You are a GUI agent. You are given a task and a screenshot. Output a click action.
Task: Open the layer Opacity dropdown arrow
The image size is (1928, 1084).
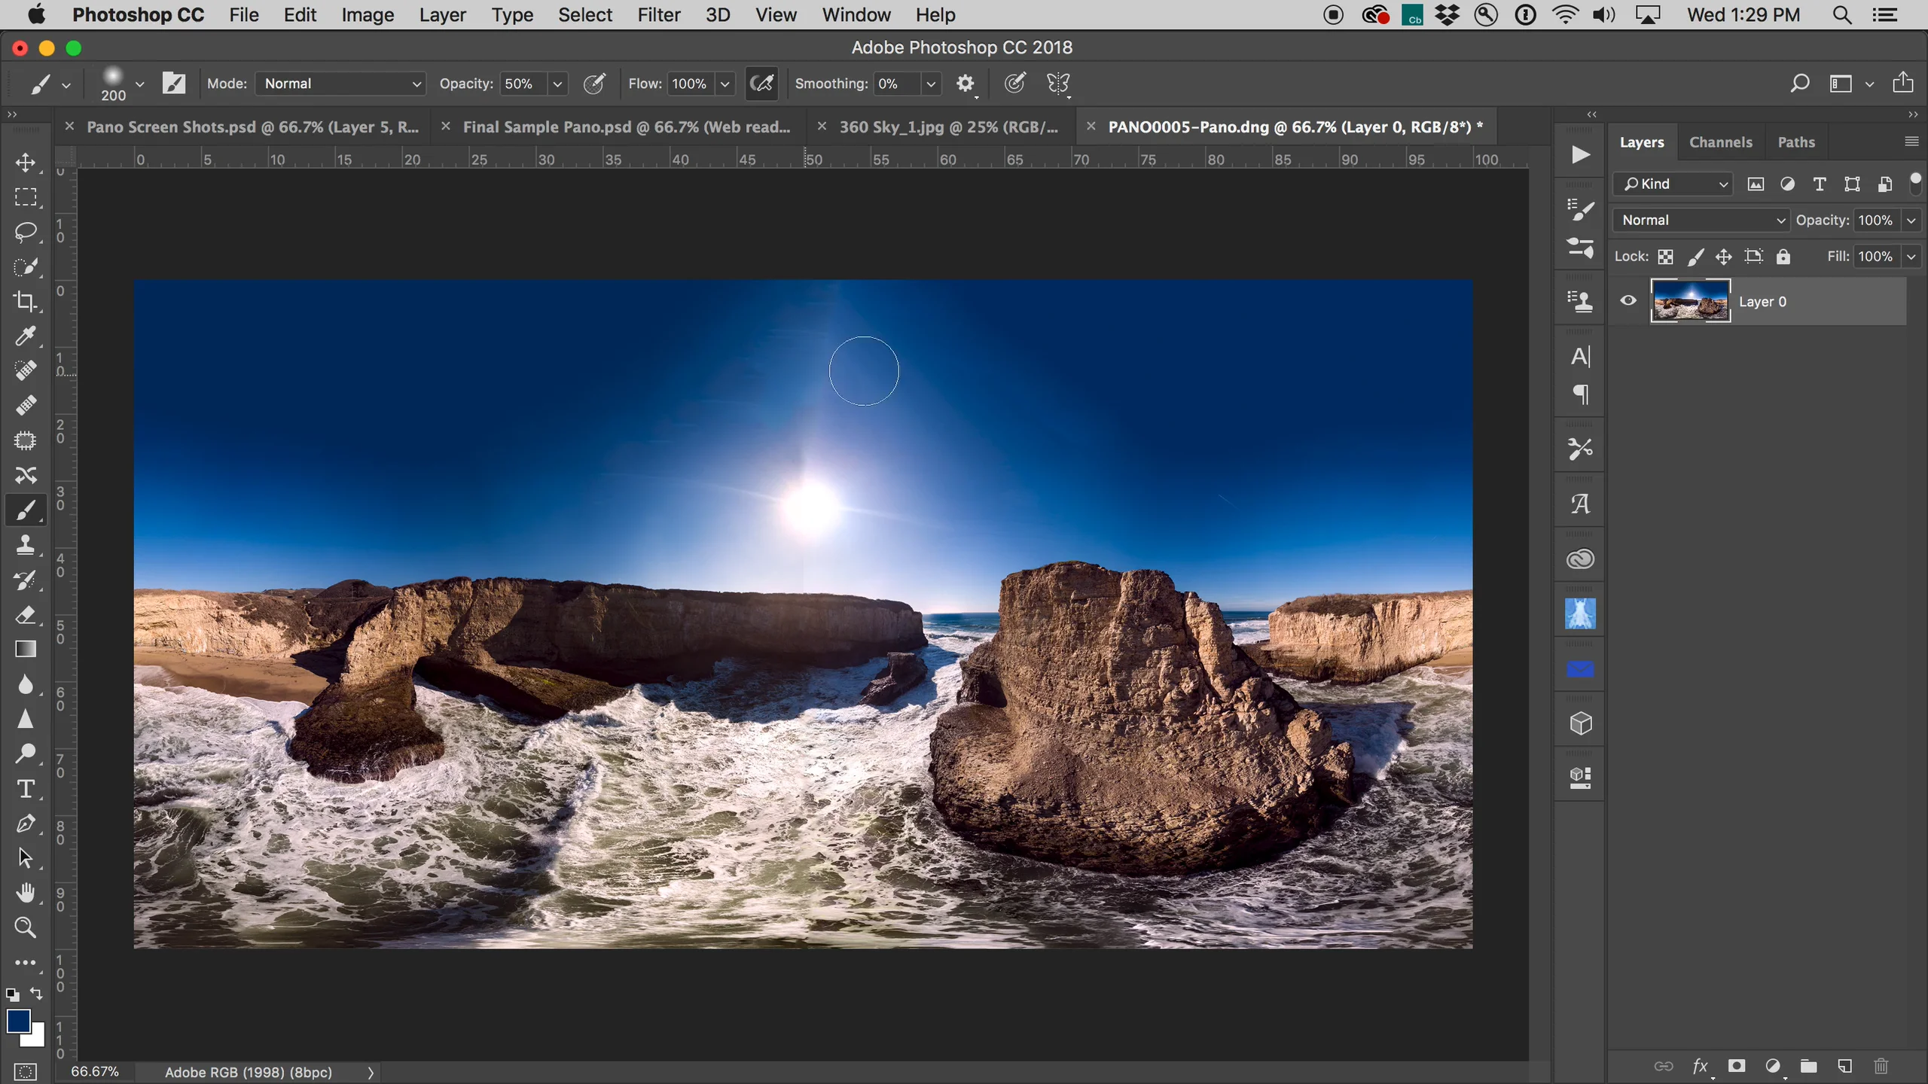pyautogui.click(x=1911, y=220)
